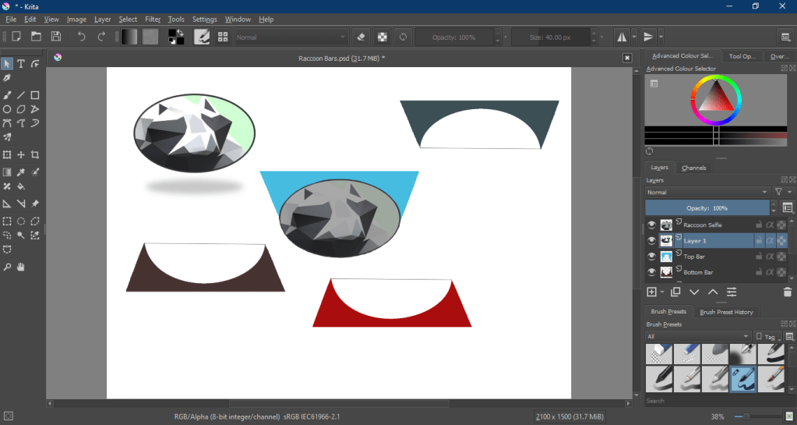Open the brush presets All tag dropdown
The height and width of the screenshot is (425, 797).
coord(697,336)
